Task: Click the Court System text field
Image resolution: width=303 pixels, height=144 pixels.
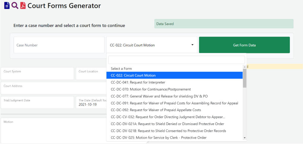Action: pos(37,73)
